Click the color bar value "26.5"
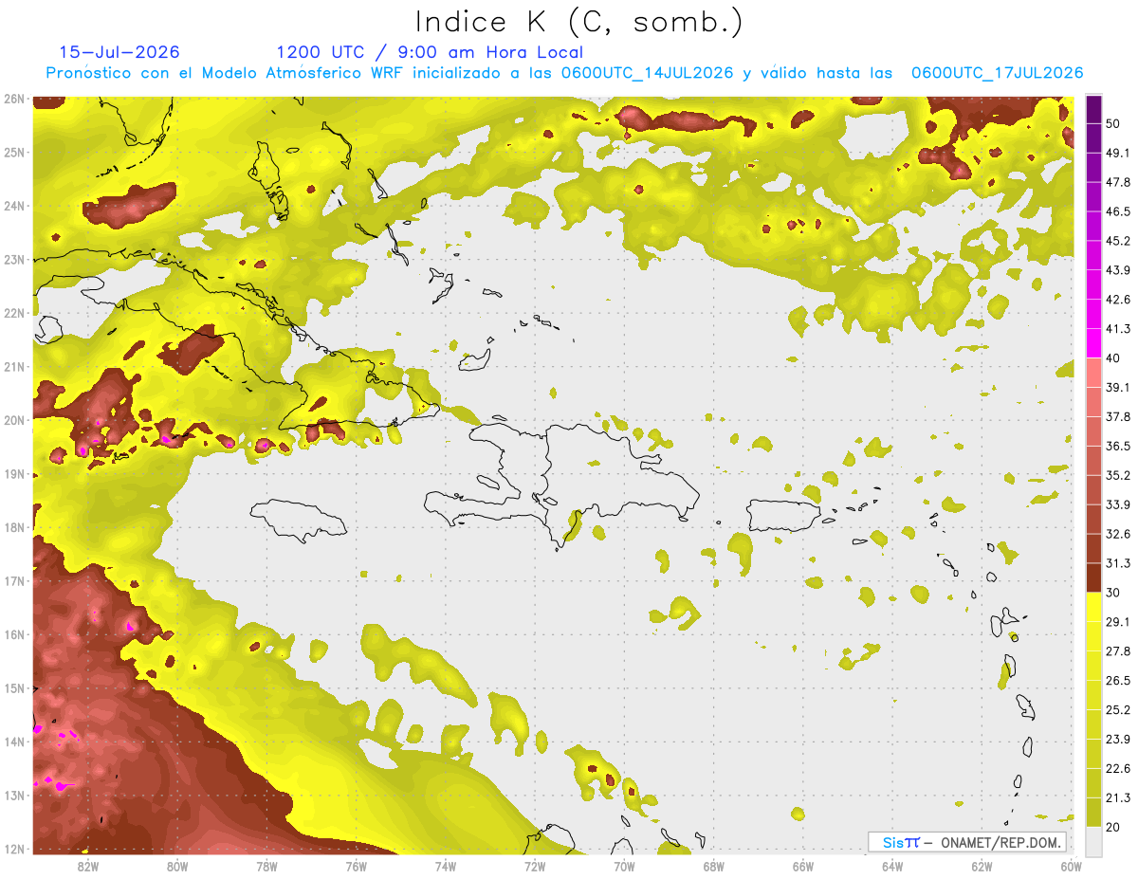1138x879 pixels. (x=1119, y=680)
